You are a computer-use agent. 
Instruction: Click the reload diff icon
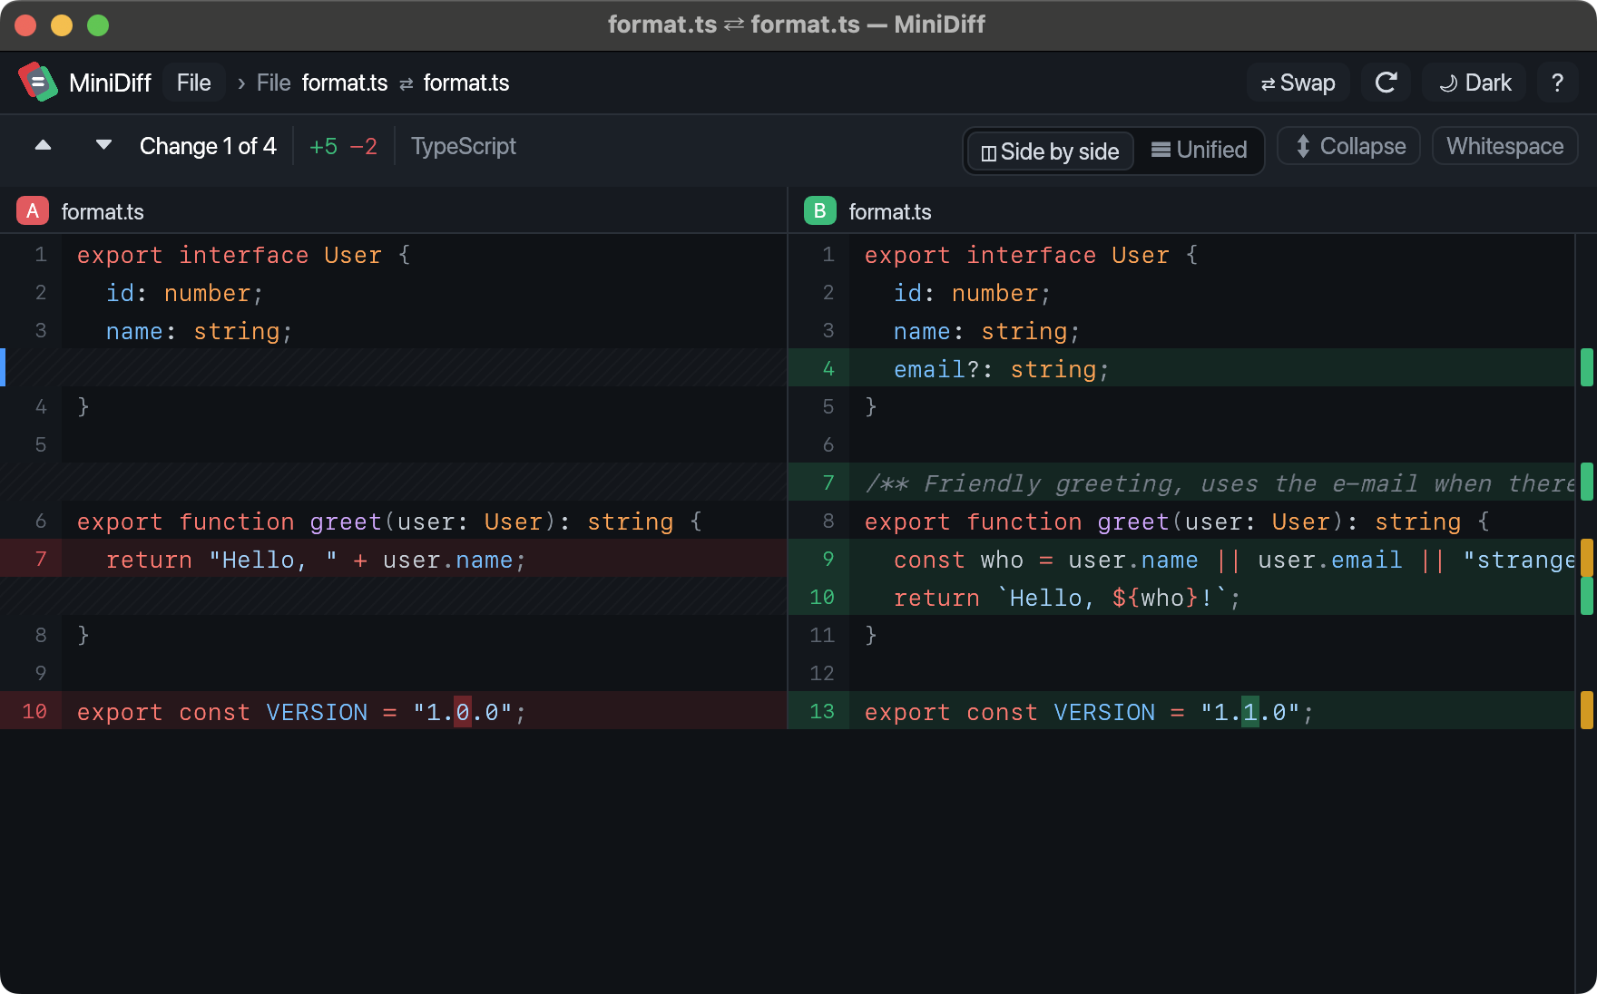1386,83
